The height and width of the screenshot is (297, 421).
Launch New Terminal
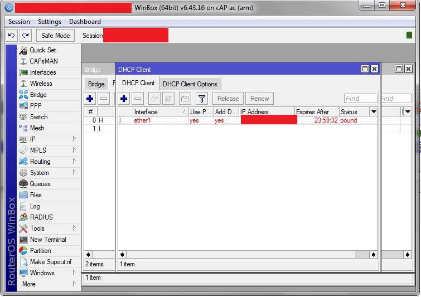pyautogui.click(x=49, y=240)
